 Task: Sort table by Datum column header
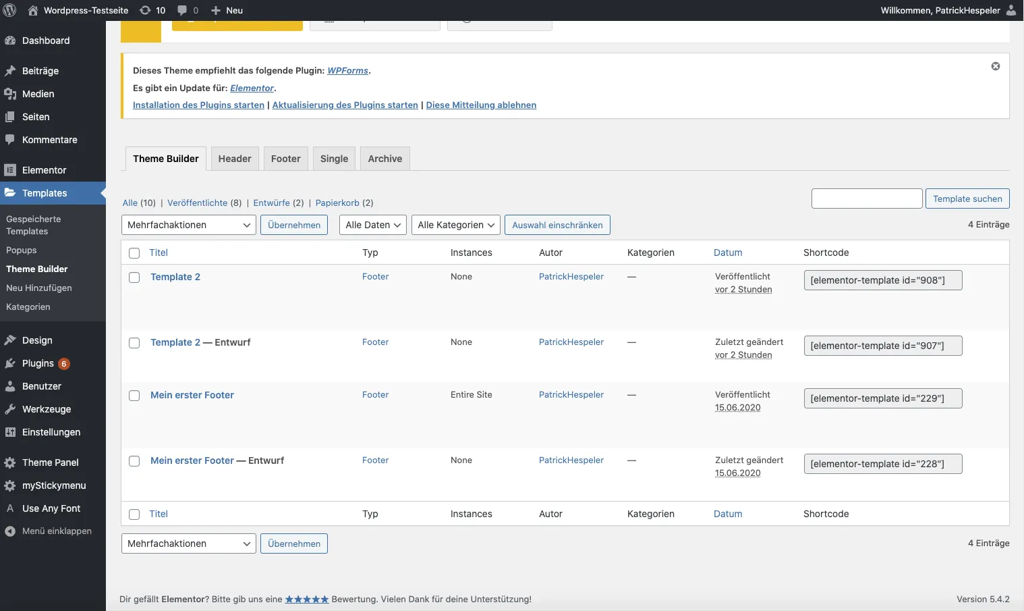pos(728,253)
